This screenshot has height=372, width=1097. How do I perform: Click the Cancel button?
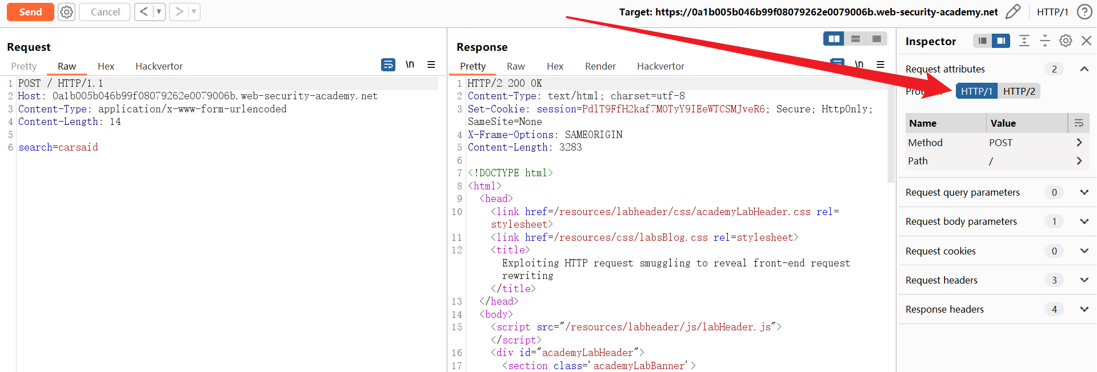pos(105,12)
